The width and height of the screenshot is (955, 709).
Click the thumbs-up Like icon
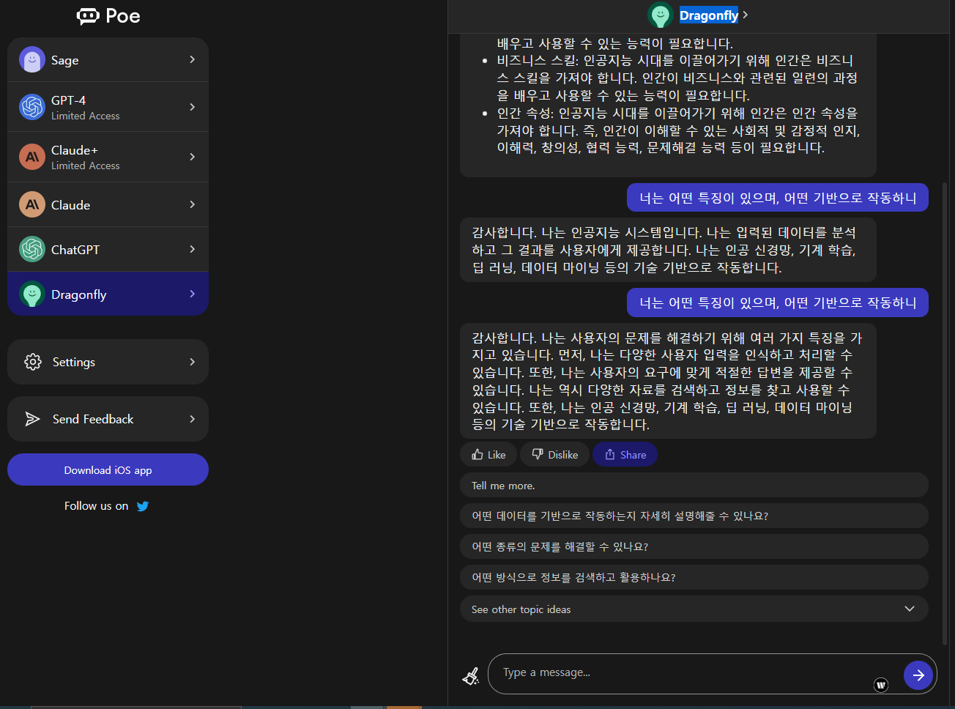coord(478,455)
